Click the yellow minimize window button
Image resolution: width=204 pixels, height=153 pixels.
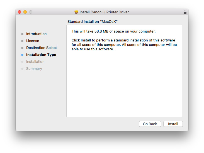coord(25,12)
